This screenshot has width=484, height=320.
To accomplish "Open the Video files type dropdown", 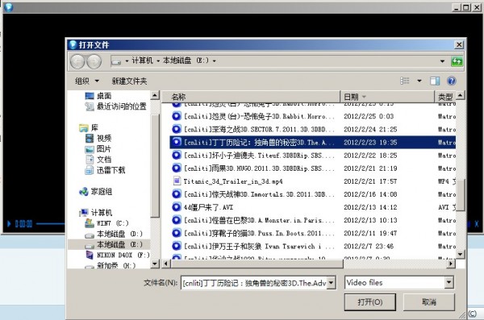I will coord(449,282).
